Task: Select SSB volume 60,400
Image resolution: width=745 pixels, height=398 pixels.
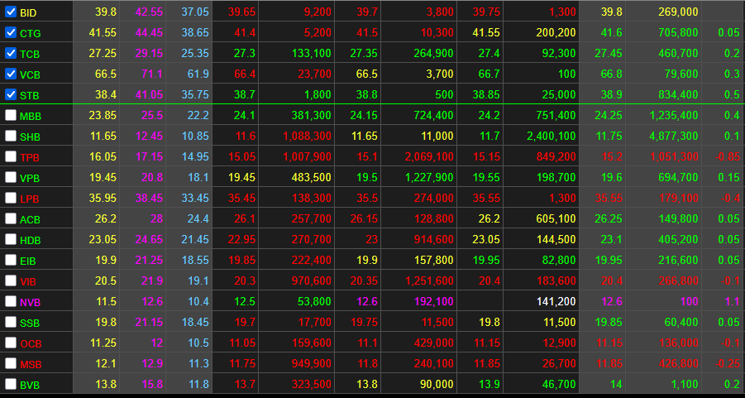Action: point(681,323)
